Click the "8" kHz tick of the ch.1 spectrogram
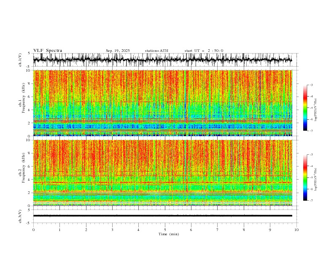This screenshot has height=258, width=334. coord(30,83)
